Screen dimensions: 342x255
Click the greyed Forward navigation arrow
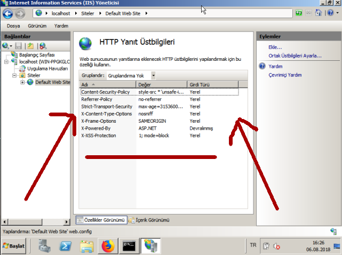pyautogui.click(x=20, y=13)
